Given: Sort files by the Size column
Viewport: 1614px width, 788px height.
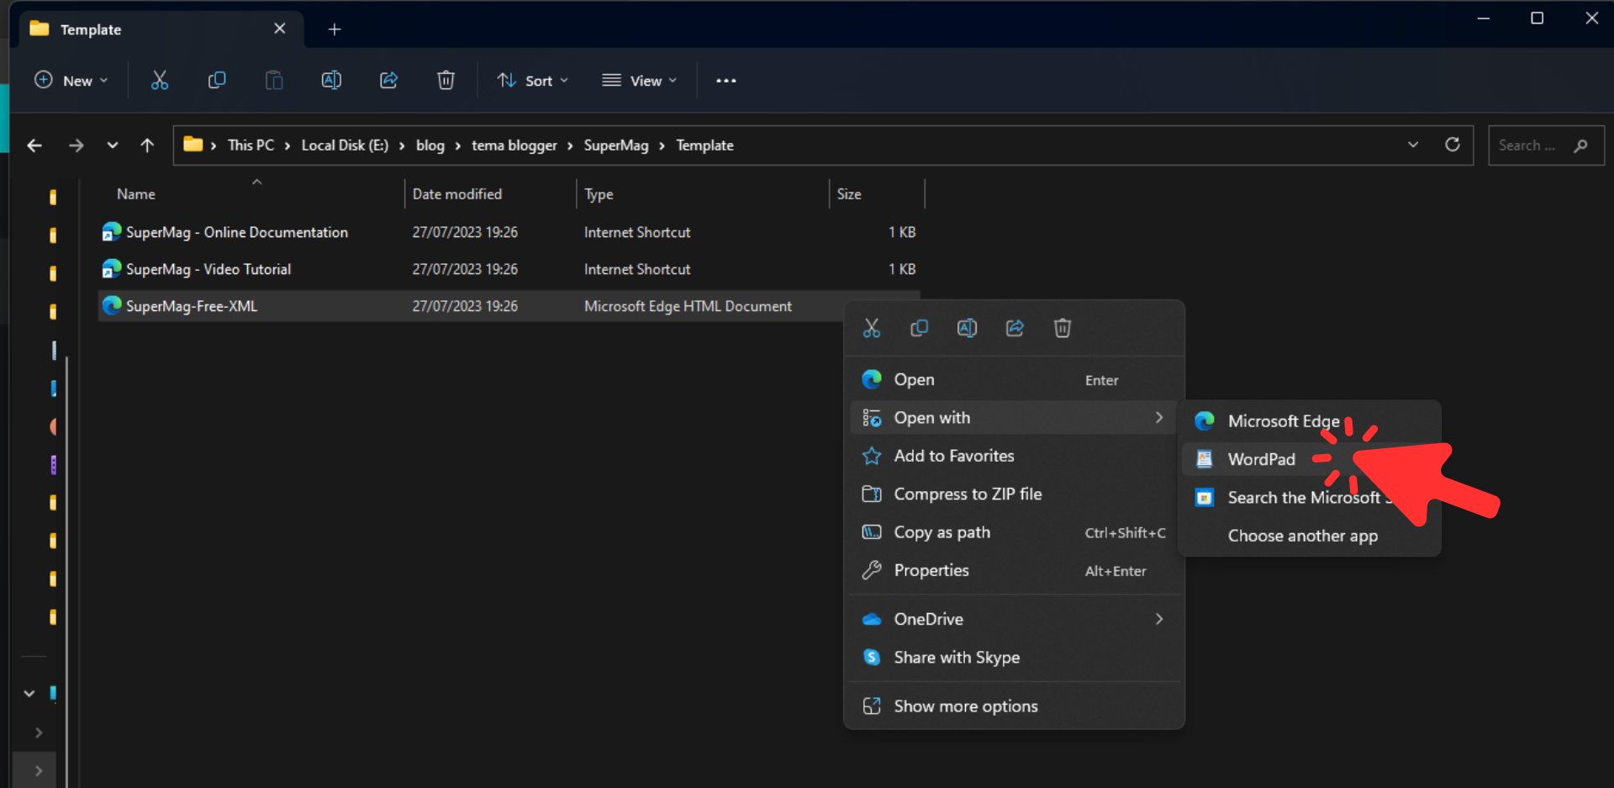Looking at the screenshot, I should coord(849,194).
